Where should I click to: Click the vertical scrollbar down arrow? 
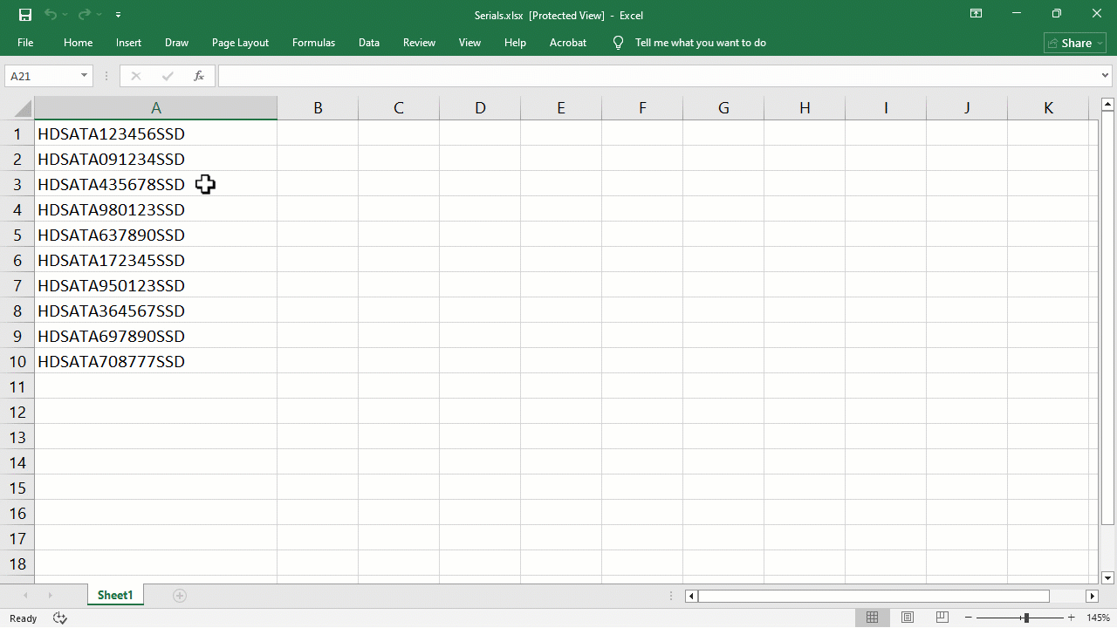tap(1107, 577)
